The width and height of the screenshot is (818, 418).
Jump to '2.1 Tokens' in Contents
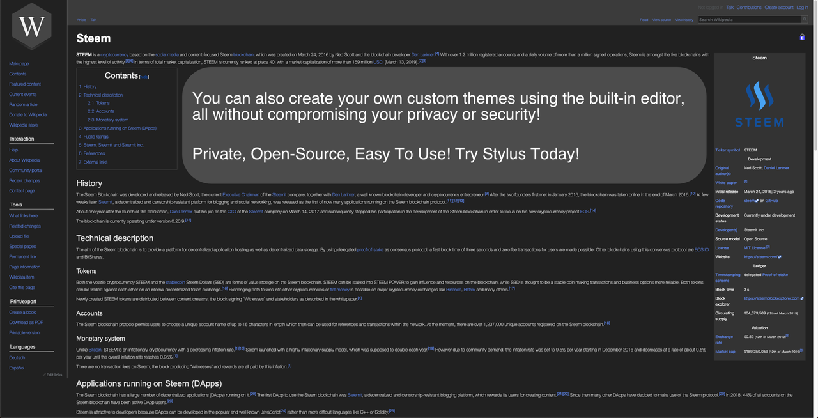(98, 104)
